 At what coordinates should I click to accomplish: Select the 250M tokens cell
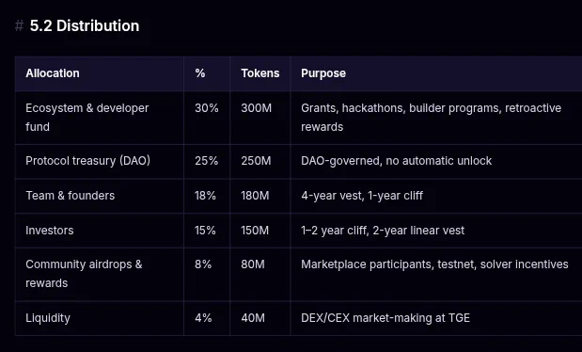coord(256,161)
